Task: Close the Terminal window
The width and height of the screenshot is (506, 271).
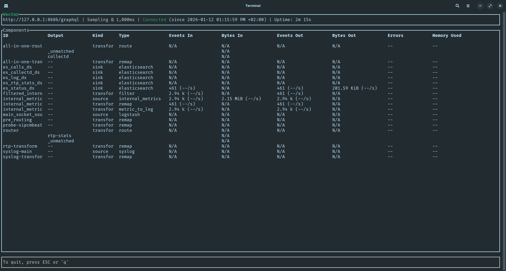Action: [x=500, y=6]
